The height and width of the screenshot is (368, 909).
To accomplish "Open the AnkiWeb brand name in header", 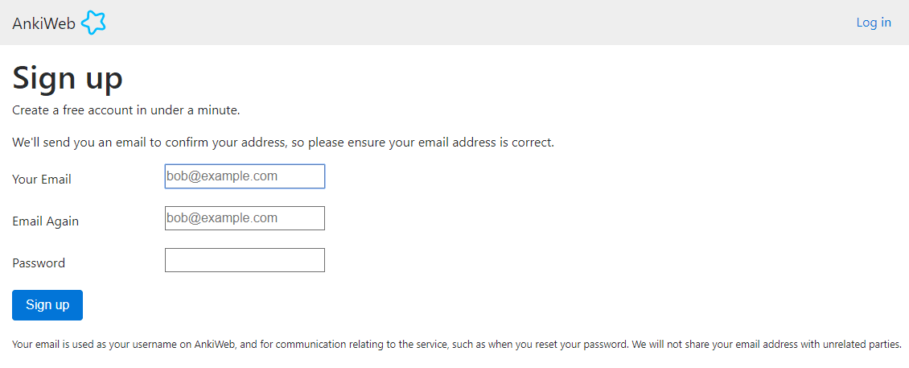I will (x=44, y=23).
